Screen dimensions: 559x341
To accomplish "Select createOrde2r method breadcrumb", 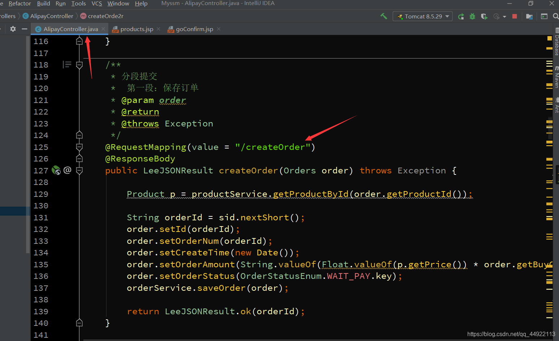I will 102,16.
